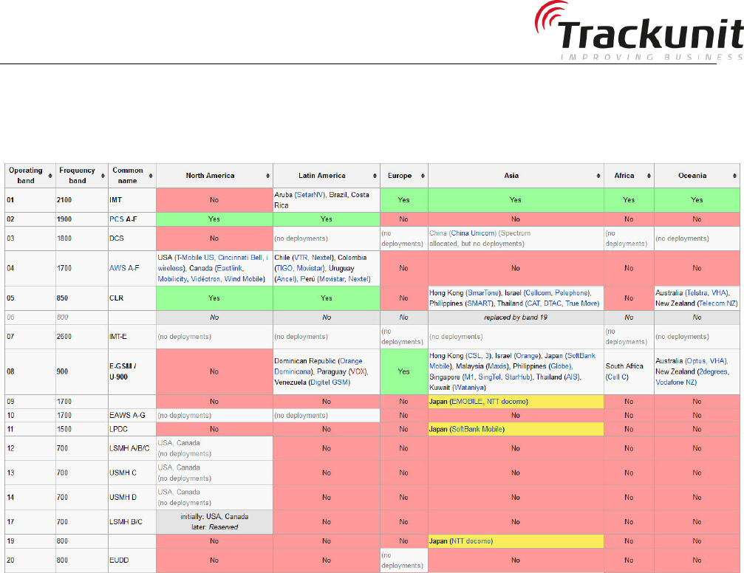Open the Cellcom link under Israel

[539, 292]
